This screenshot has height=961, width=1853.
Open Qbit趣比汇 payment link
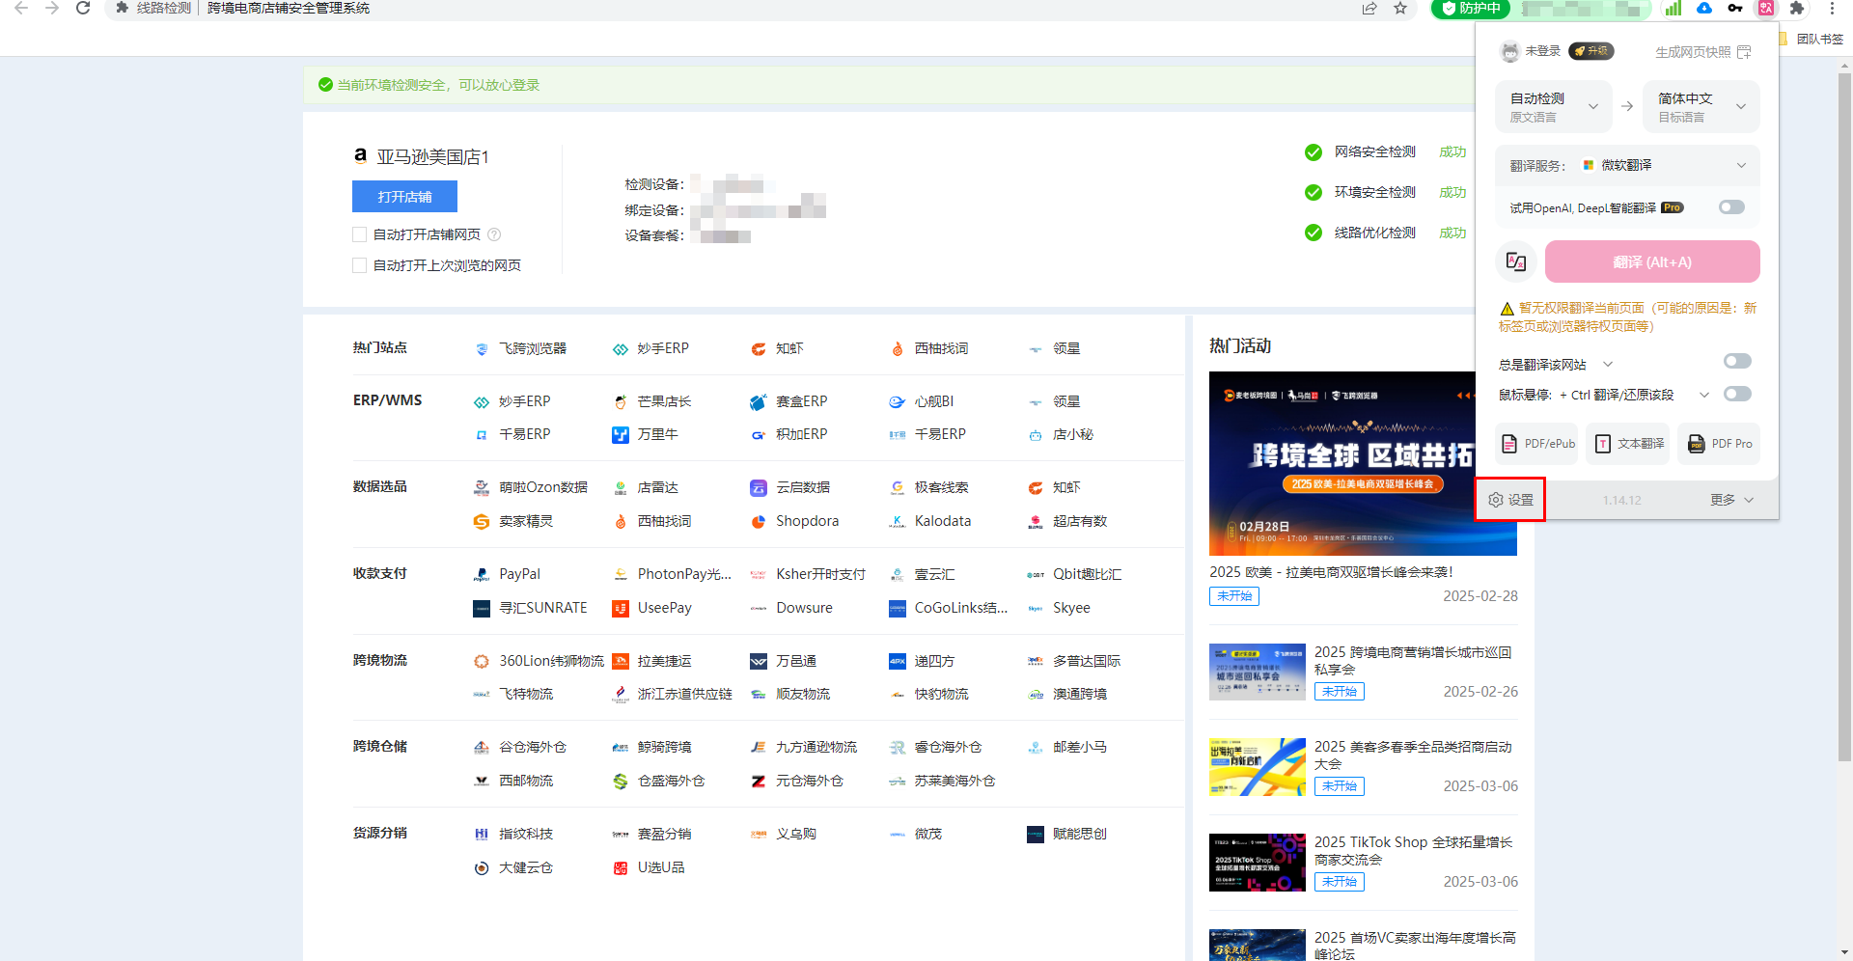coord(1074,574)
